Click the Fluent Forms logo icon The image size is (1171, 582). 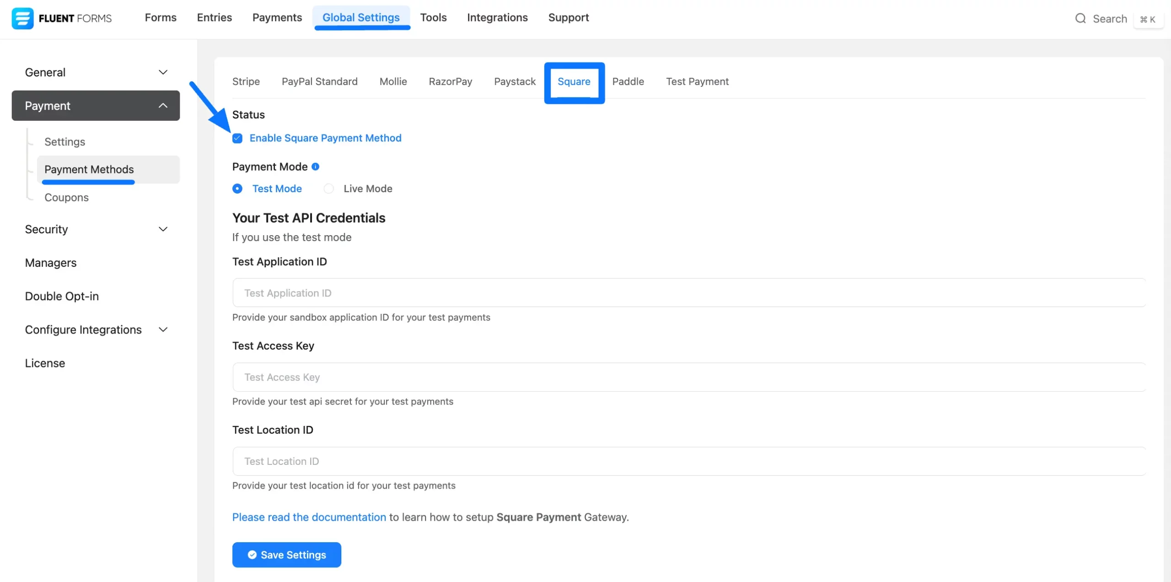click(x=22, y=18)
